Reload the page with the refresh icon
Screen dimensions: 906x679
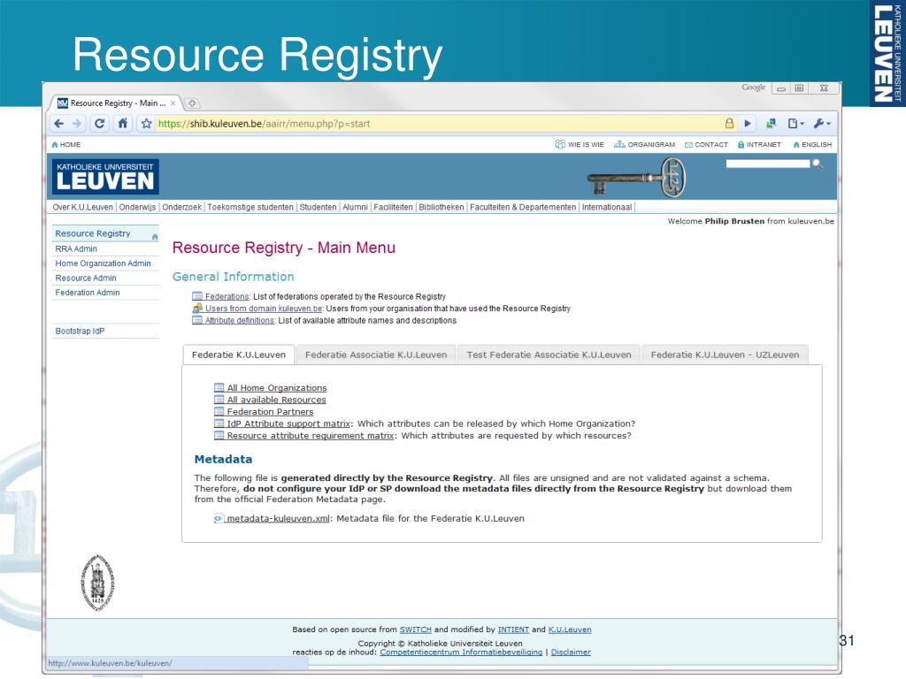[99, 124]
